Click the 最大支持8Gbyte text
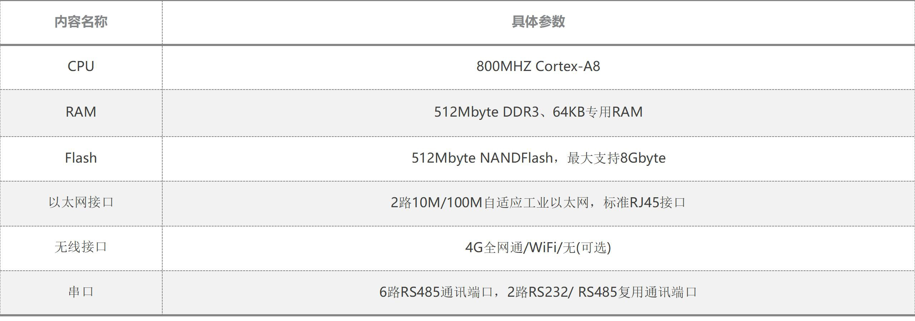 617,158
